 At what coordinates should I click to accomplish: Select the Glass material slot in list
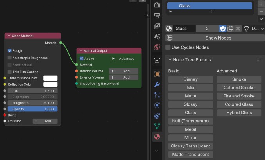209,6
